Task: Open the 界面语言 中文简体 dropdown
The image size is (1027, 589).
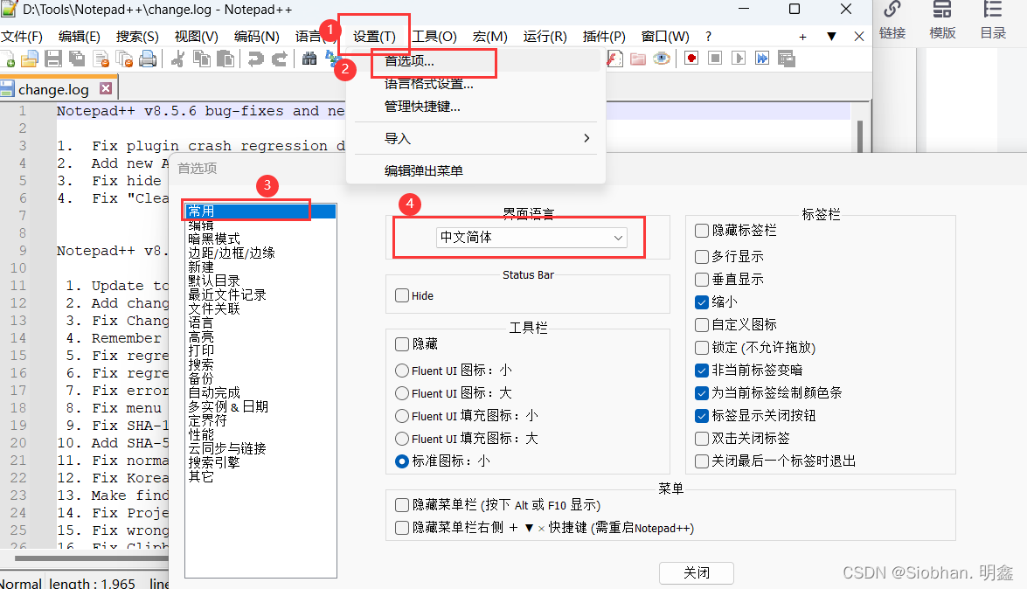Action: (x=531, y=237)
